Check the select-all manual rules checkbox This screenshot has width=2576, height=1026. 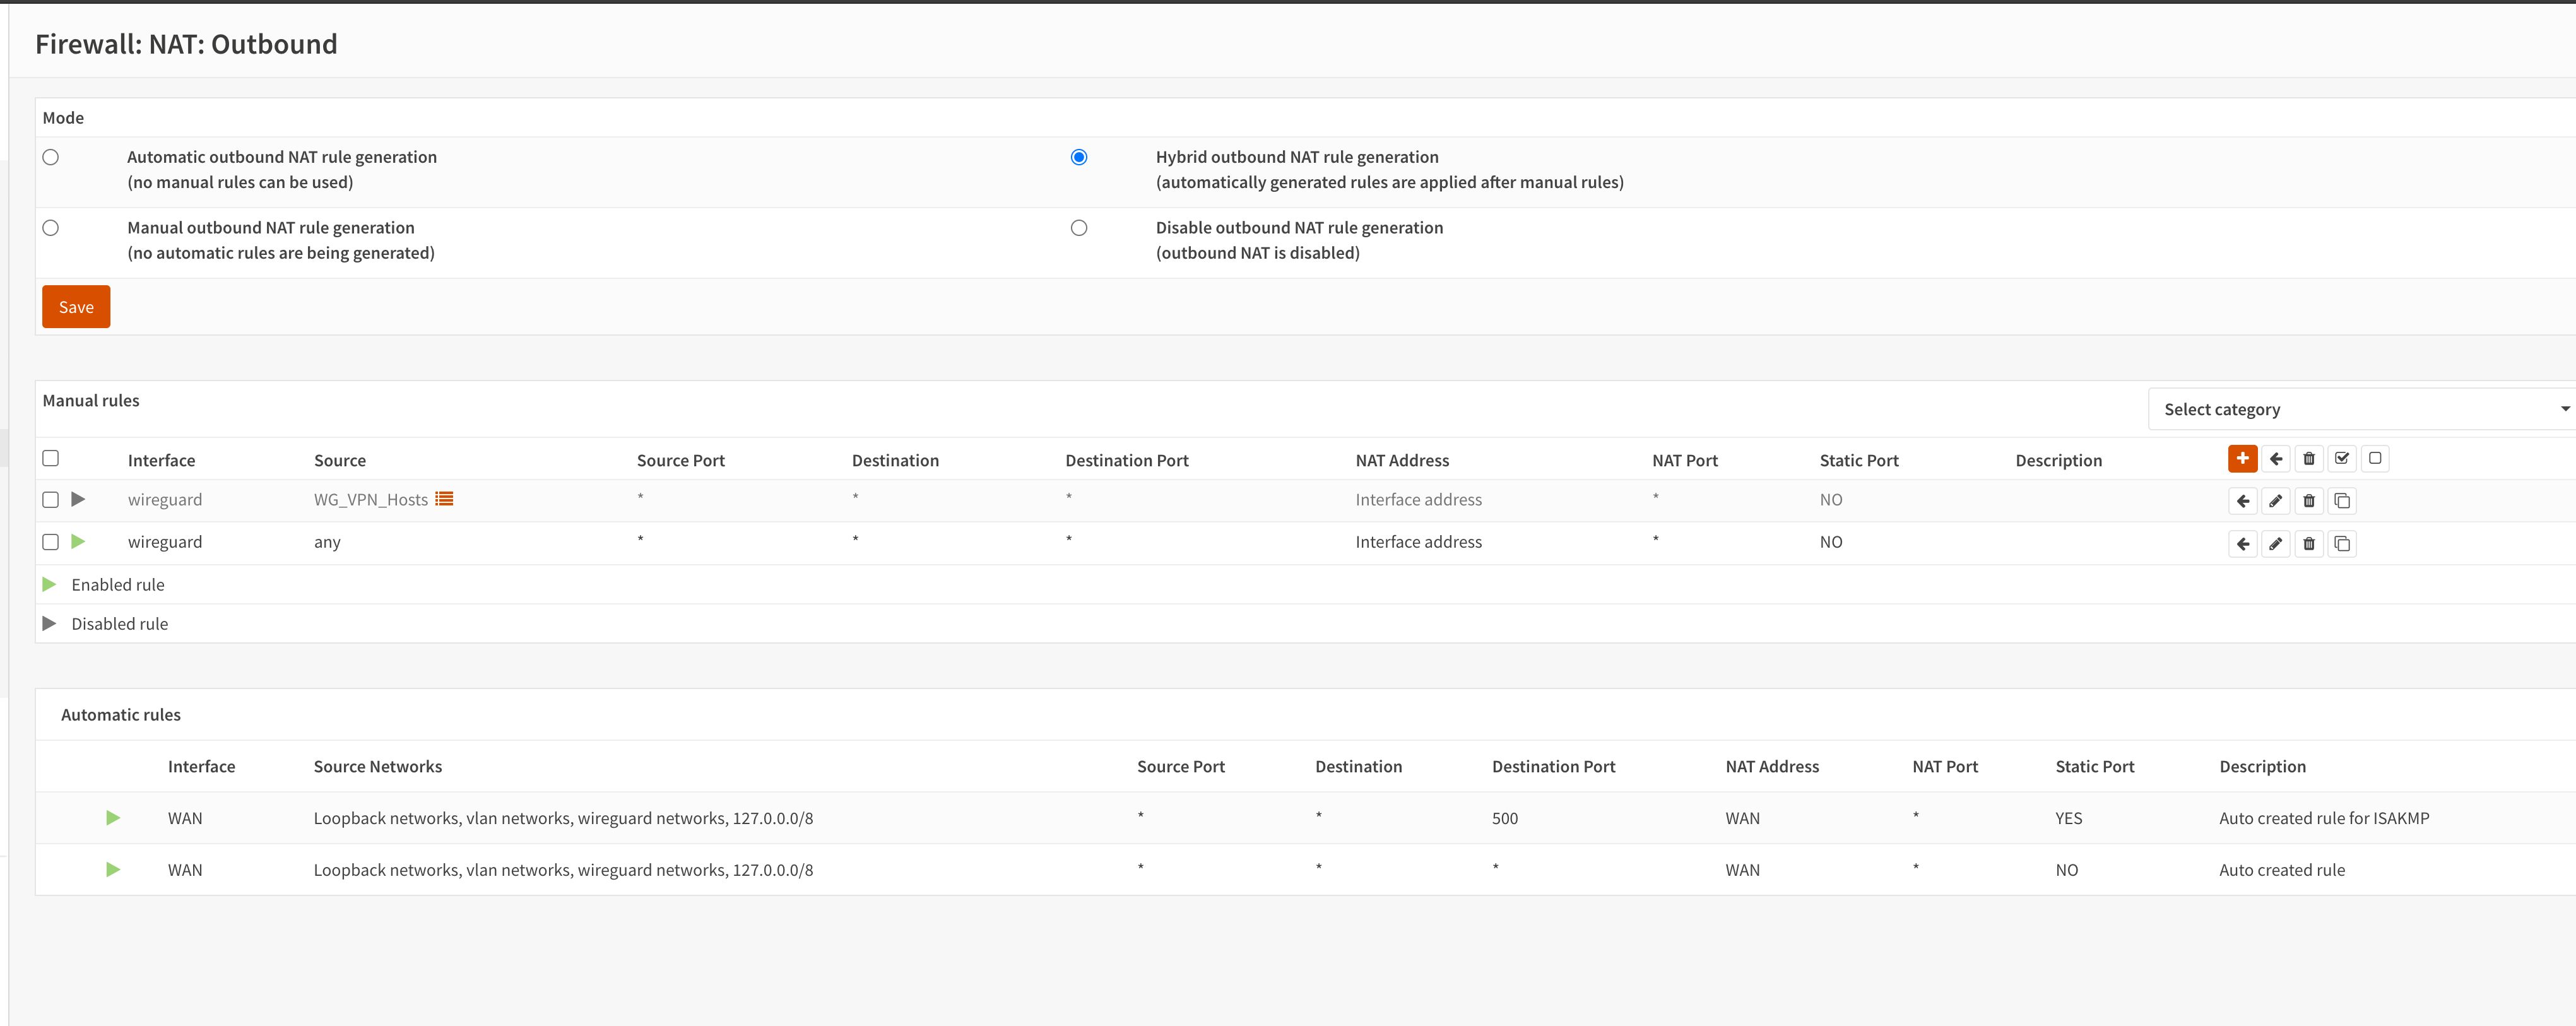pos(51,458)
